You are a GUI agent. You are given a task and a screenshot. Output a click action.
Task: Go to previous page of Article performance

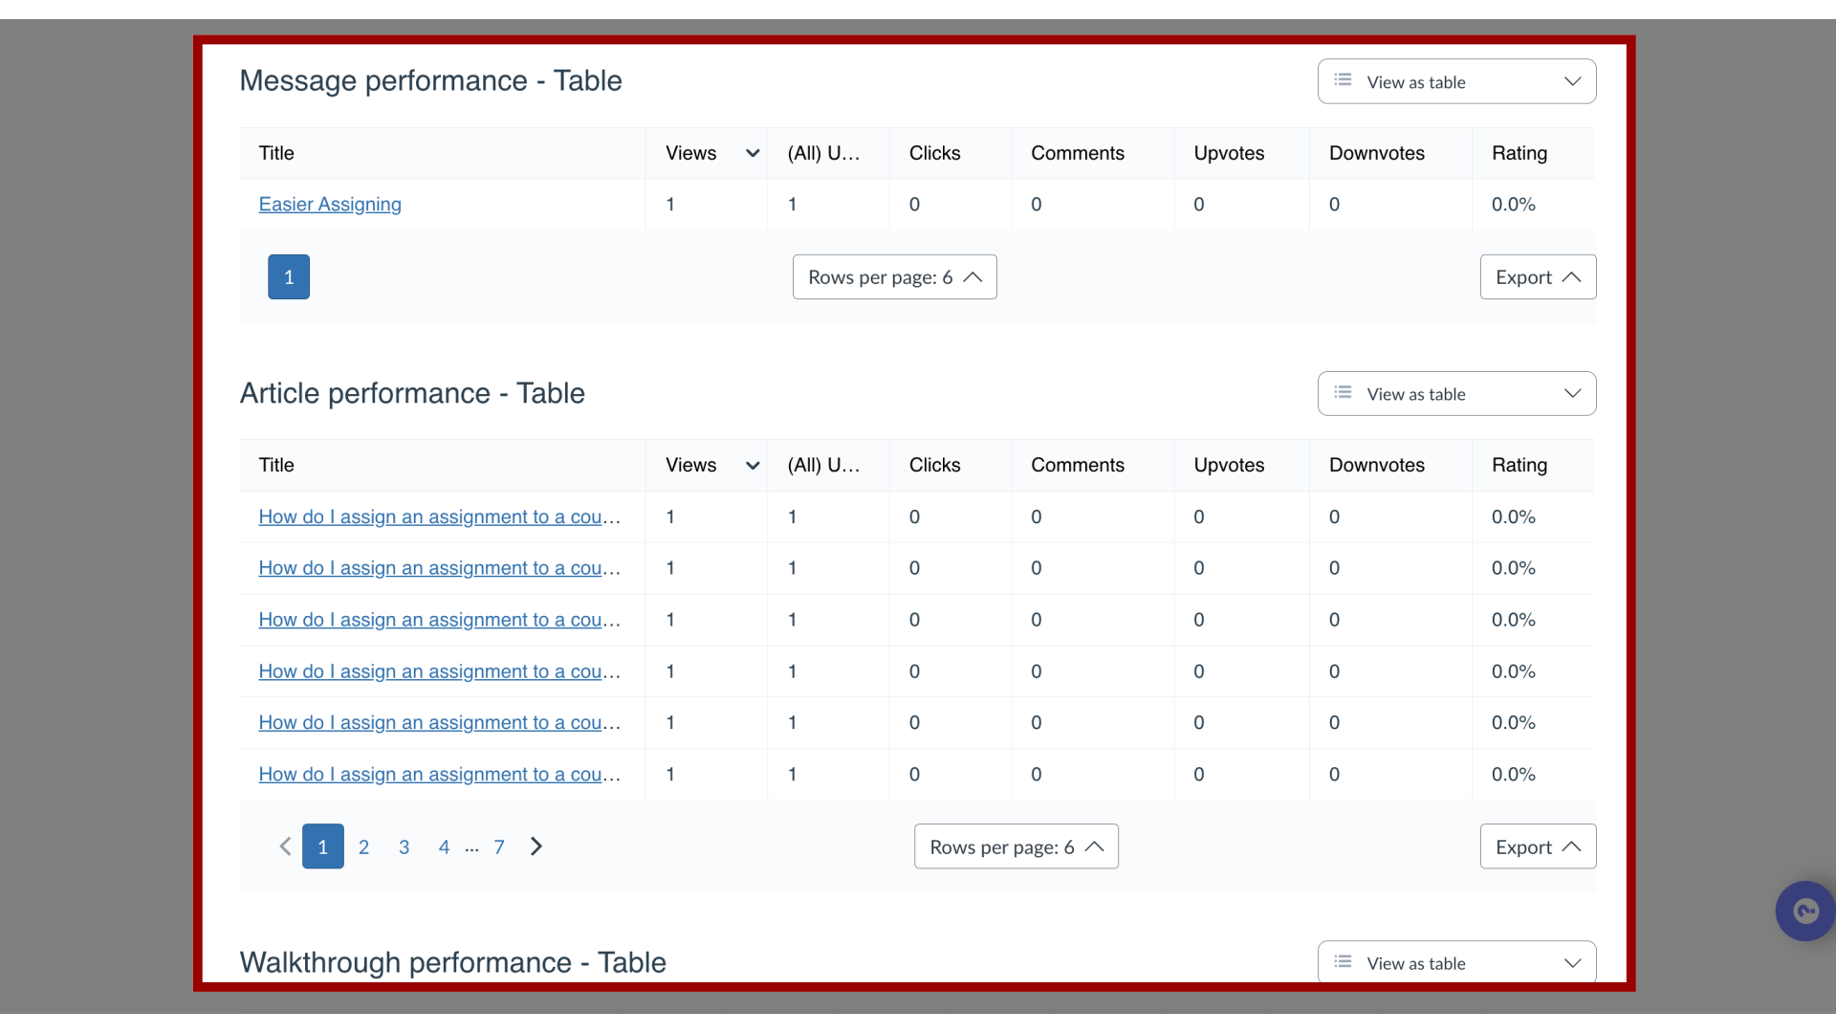[285, 846]
